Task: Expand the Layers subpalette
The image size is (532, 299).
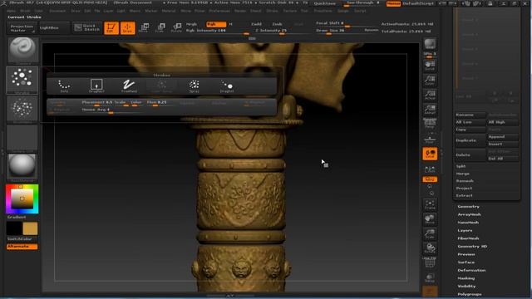Action: tap(465, 231)
